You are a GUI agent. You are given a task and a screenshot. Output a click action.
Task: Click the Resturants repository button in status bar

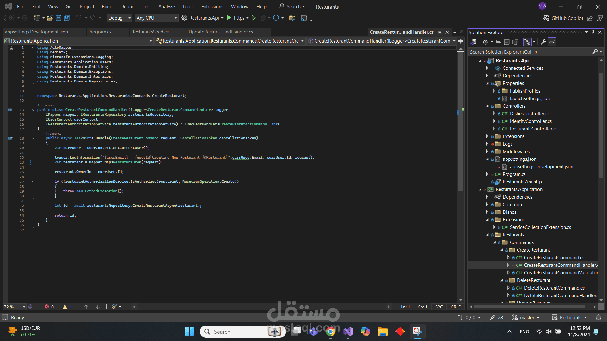tap(569, 317)
